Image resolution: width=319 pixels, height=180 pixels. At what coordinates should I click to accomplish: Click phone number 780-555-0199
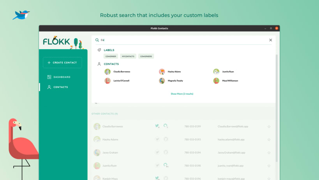pyautogui.click(x=192, y=127)
